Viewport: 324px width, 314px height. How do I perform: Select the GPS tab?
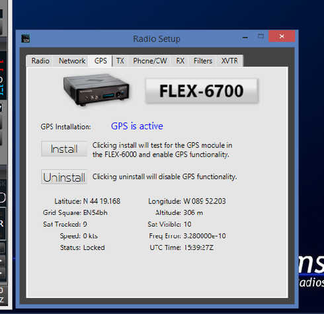click(x=101, y=61)
